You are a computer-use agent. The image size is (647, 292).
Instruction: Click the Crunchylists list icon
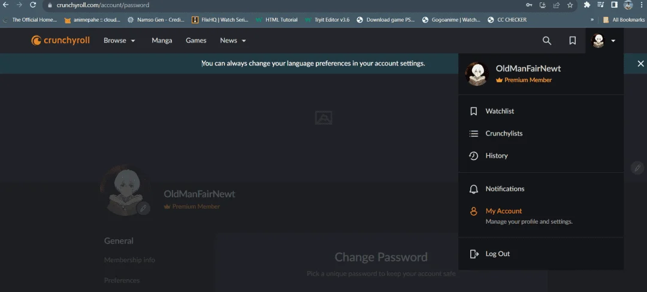pos(474,133)
